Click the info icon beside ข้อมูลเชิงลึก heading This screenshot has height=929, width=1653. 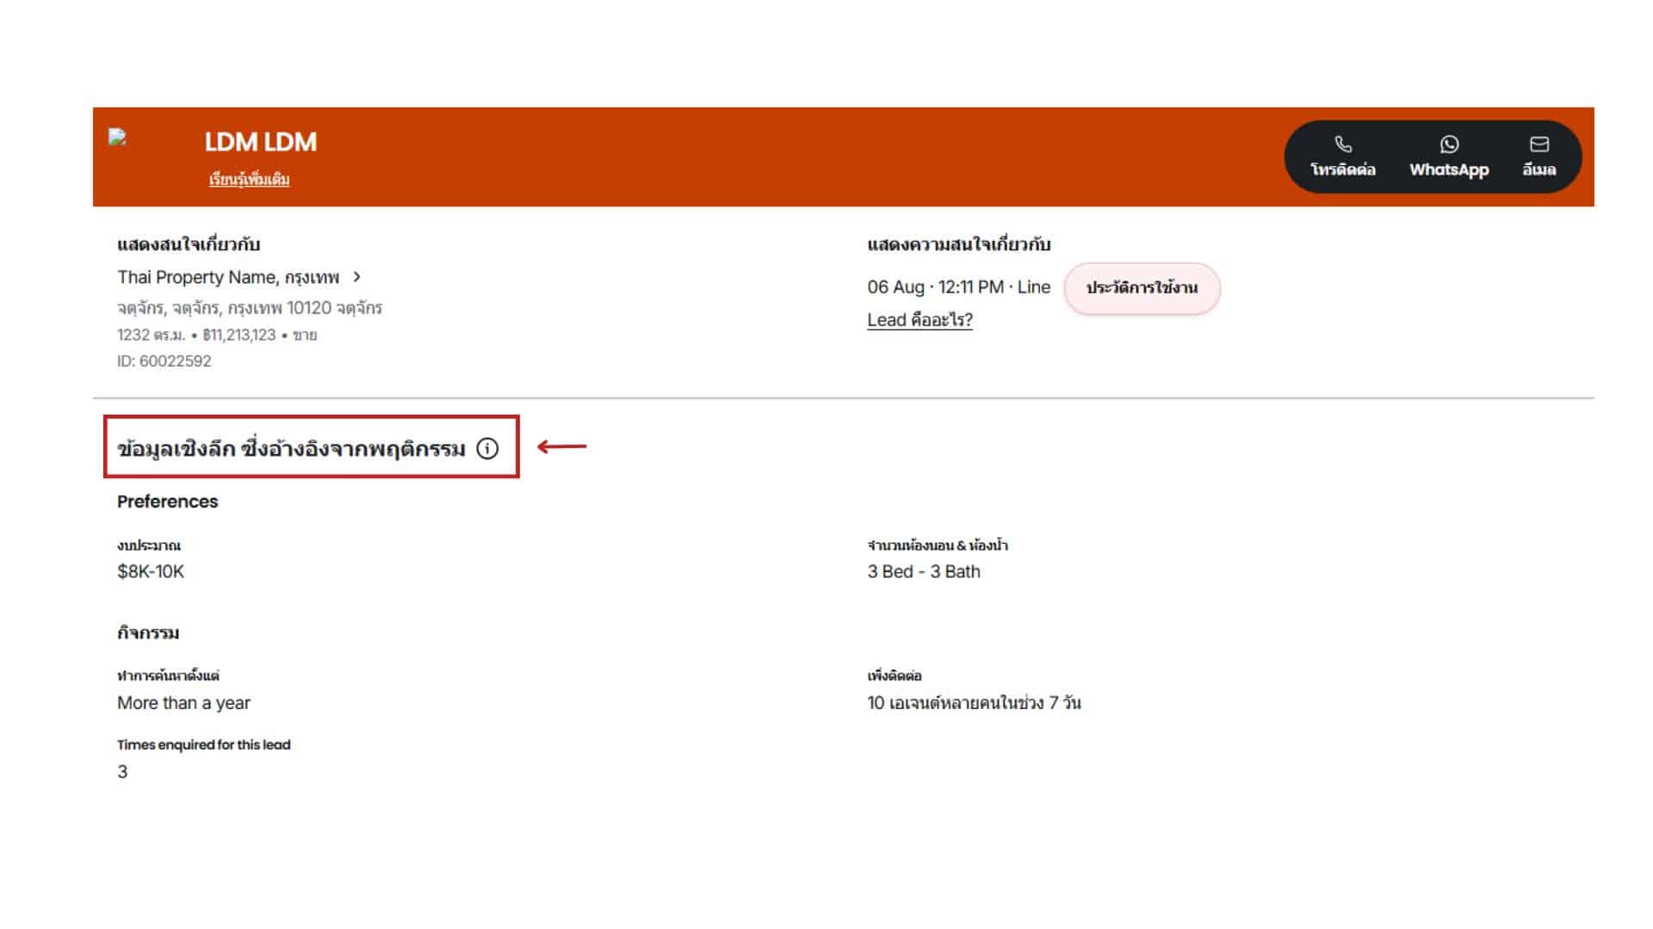pyautogui.click(x=487, y=448)
